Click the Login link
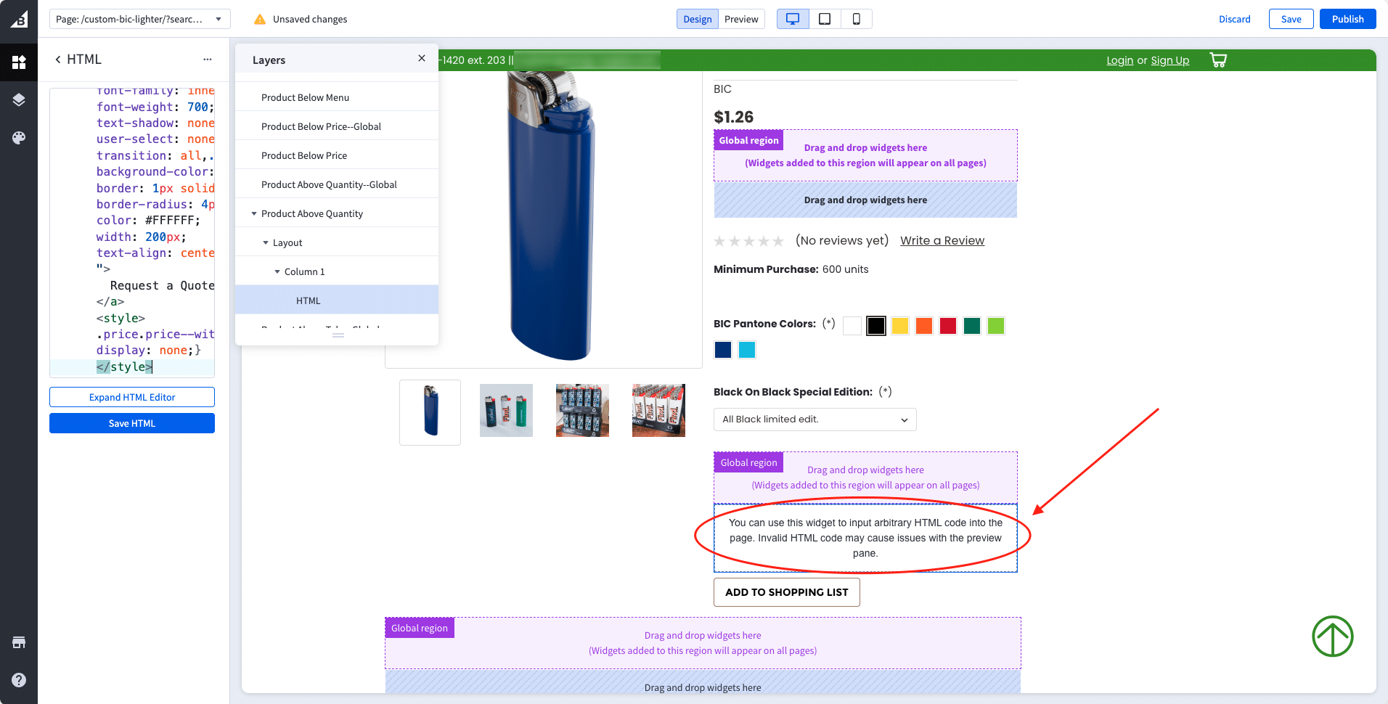 (x=1120, y=60)
